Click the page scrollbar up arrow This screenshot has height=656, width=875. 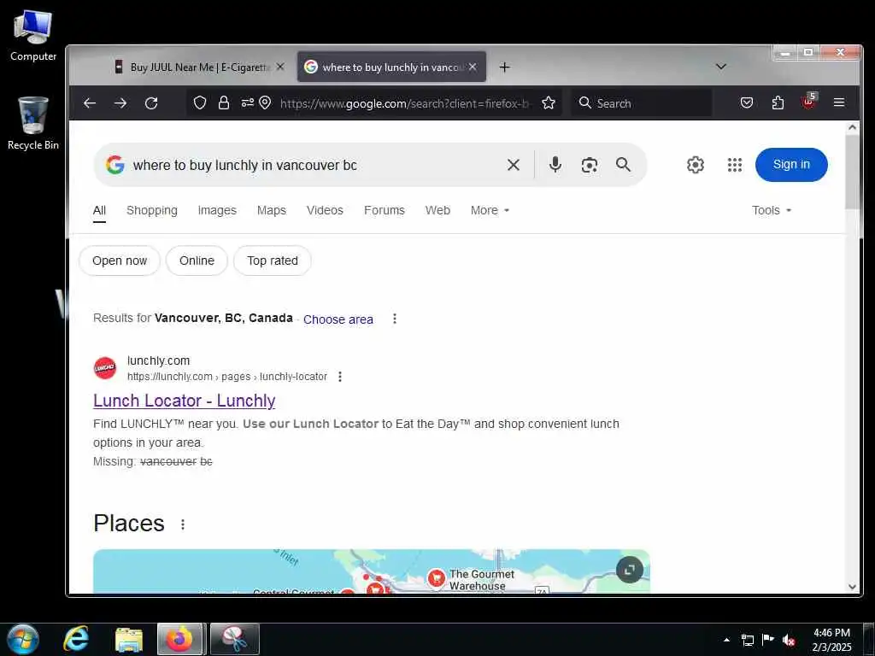point(852,127)
